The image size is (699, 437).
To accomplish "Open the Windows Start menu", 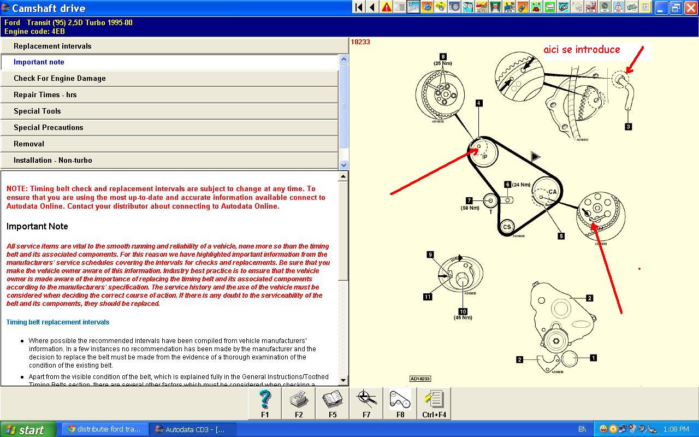I will [x=27, y=429].
